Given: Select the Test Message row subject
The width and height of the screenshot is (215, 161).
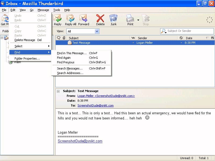Looking at the screenshot, I should point(81,43).
